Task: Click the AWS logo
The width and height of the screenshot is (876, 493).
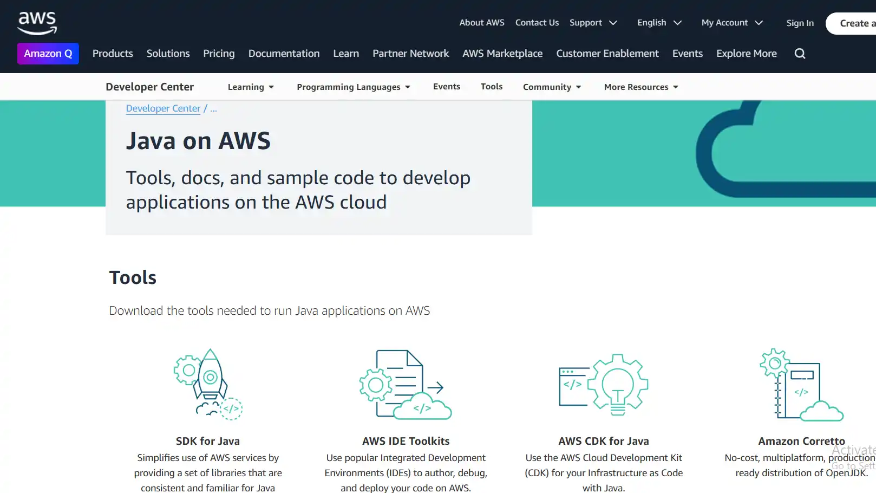Action: 36,22
